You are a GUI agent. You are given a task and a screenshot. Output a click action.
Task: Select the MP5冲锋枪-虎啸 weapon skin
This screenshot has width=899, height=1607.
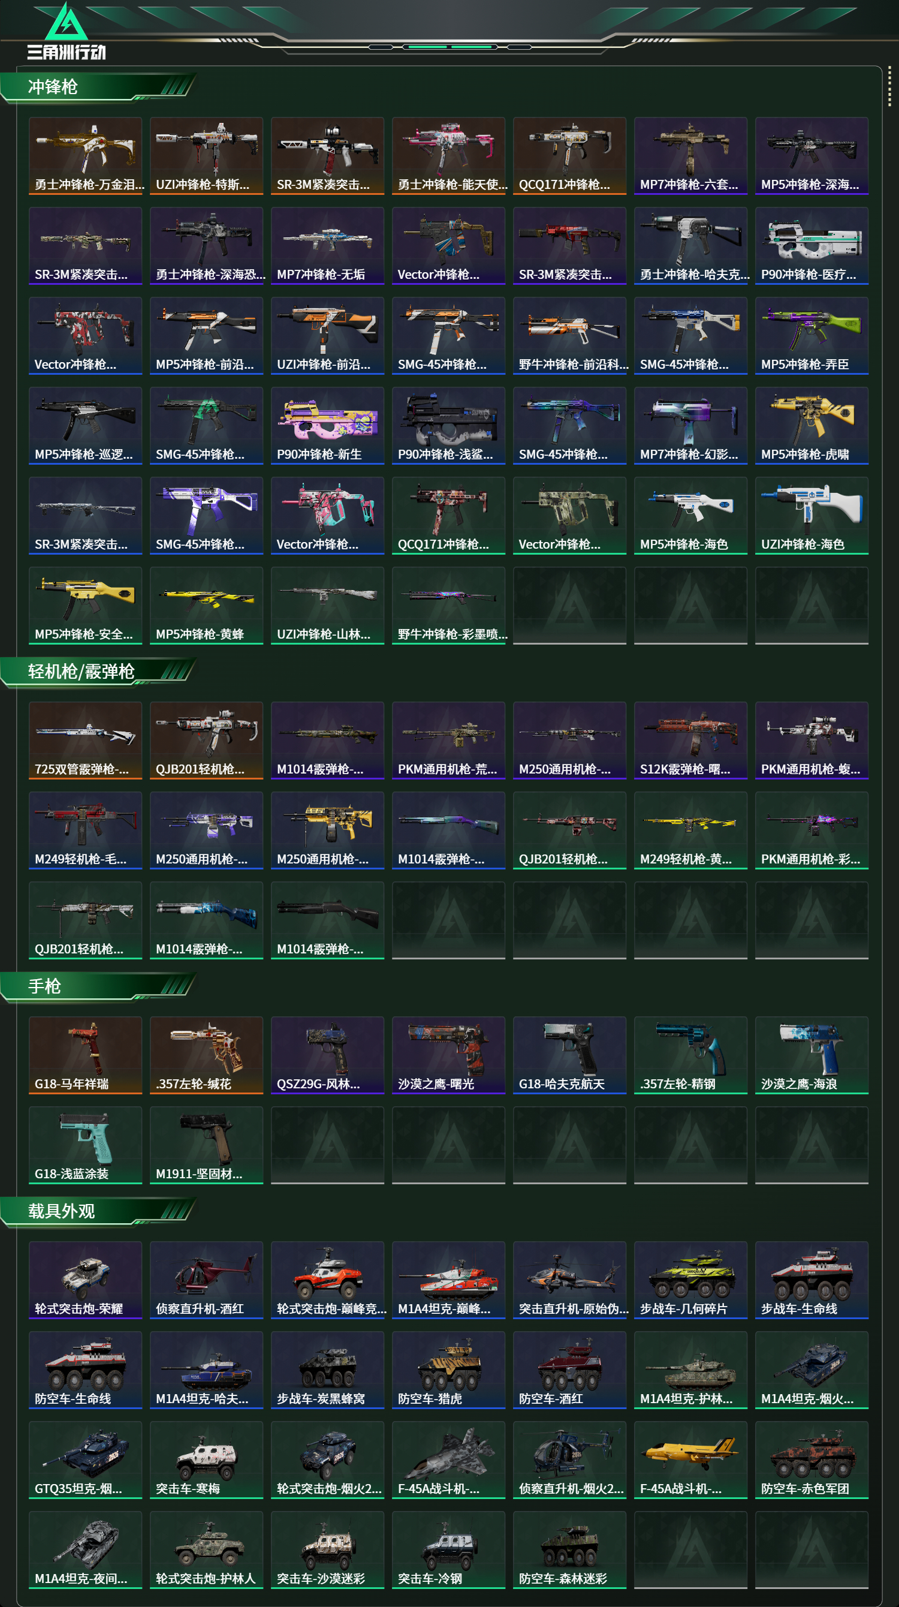811,426
